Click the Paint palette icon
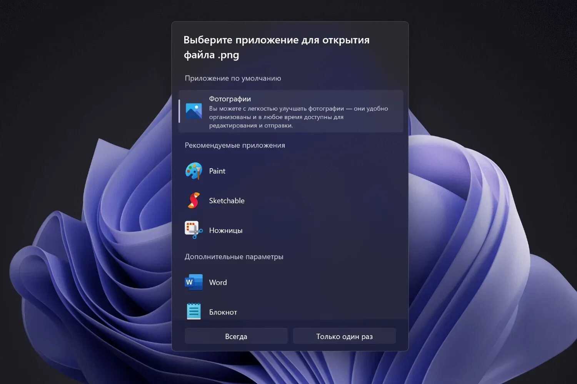 point(193,171)
